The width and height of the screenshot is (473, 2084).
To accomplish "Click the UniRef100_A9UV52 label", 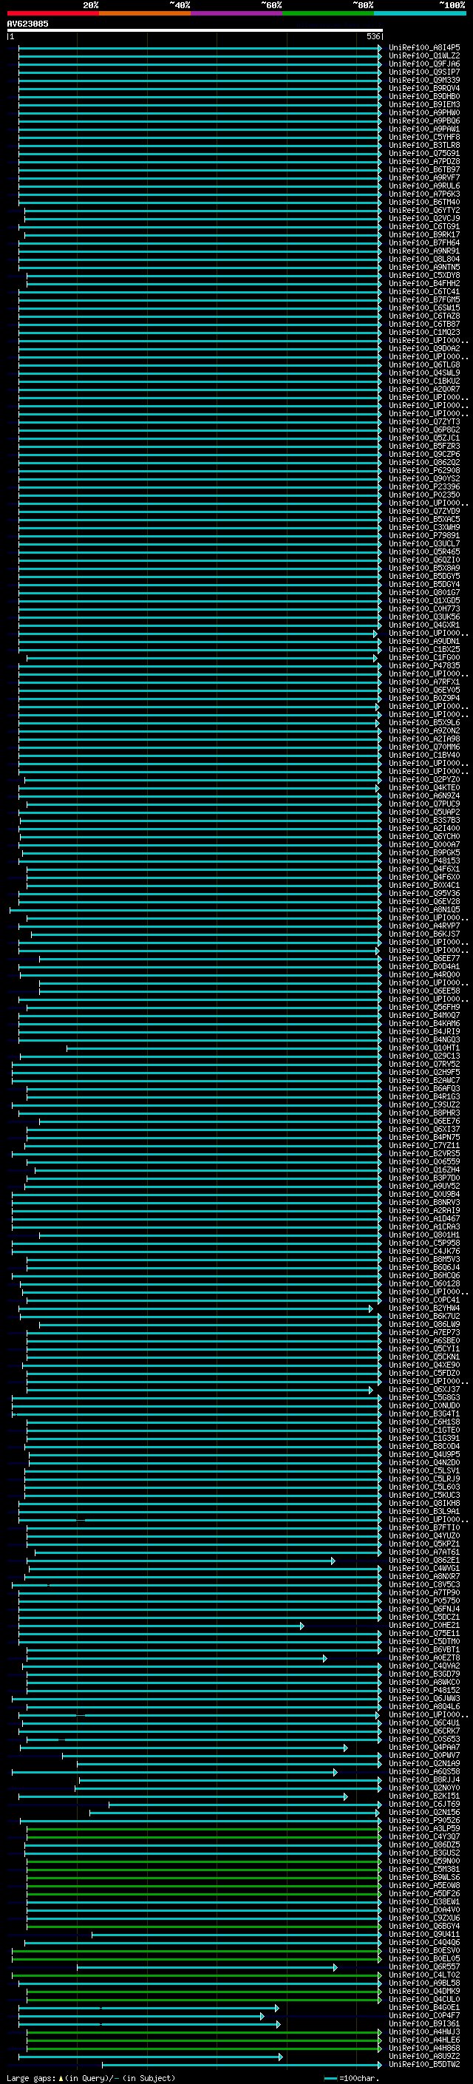I will pos(424,1186).
